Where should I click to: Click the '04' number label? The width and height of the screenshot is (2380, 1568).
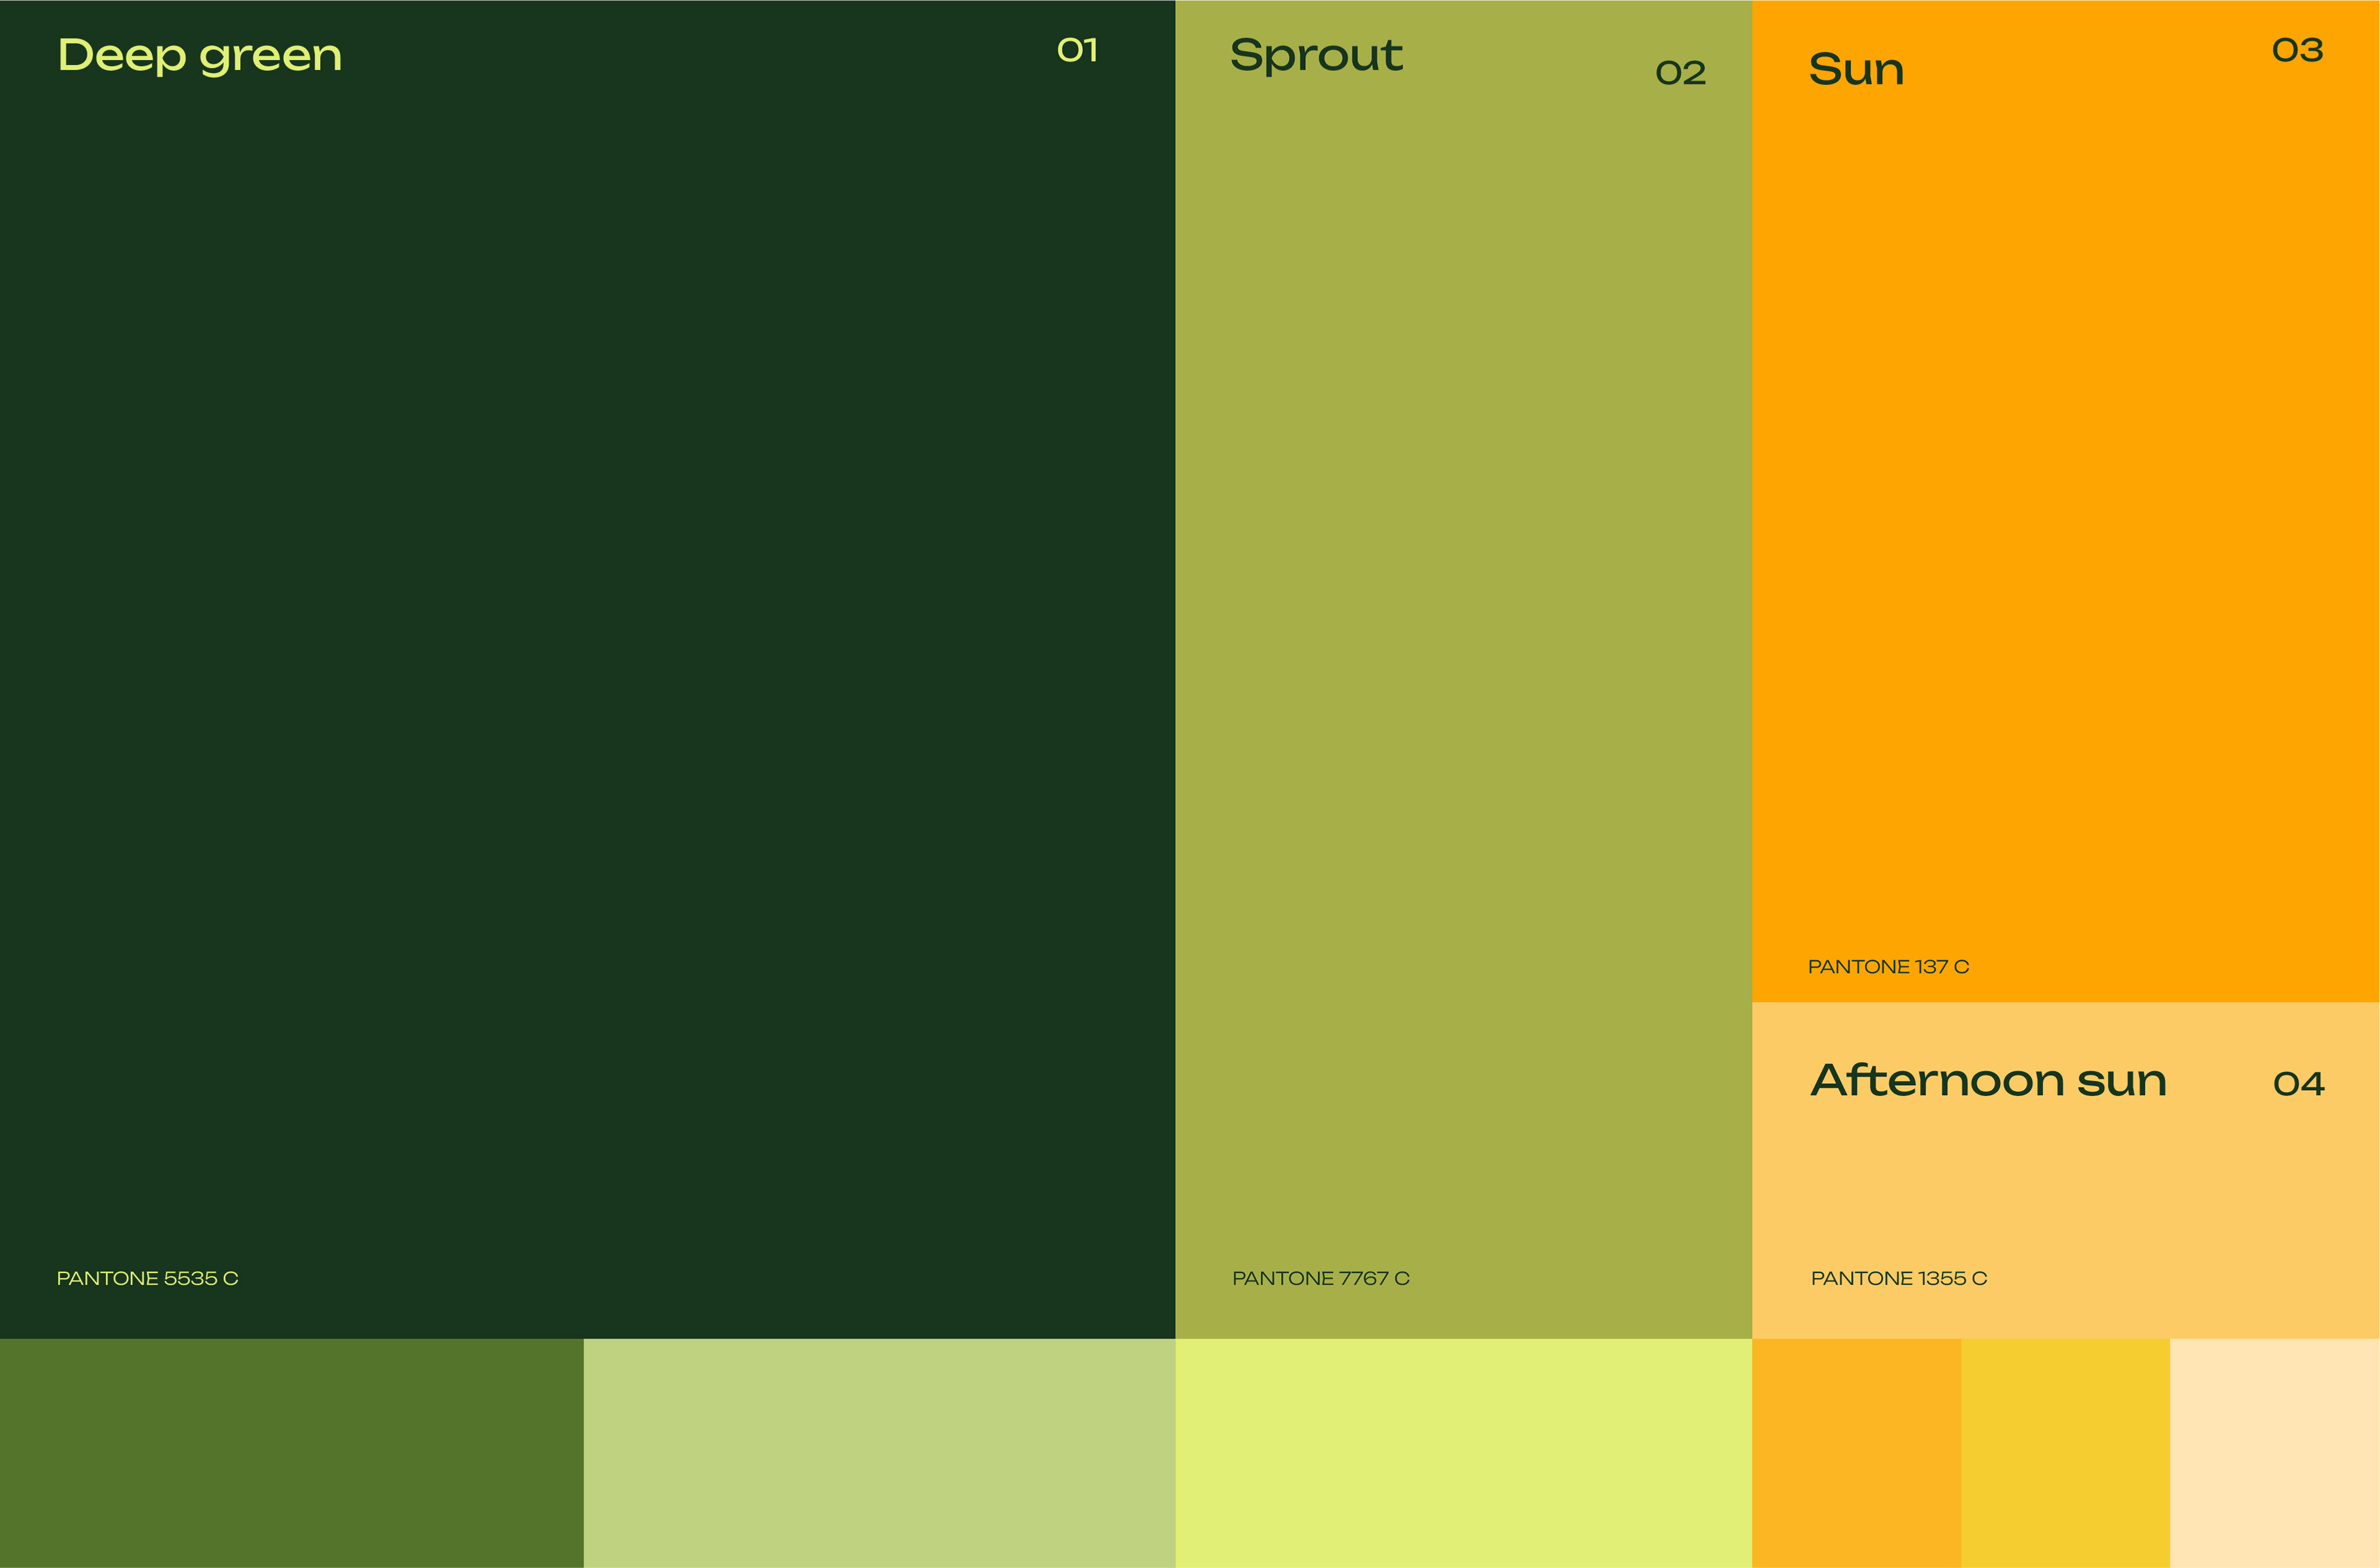pos(2298,1084)
